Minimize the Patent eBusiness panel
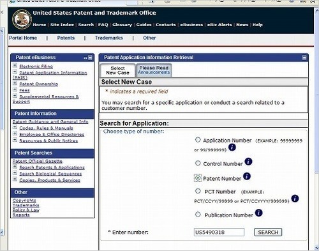This screenshot has width=319, height=251. 91,57
